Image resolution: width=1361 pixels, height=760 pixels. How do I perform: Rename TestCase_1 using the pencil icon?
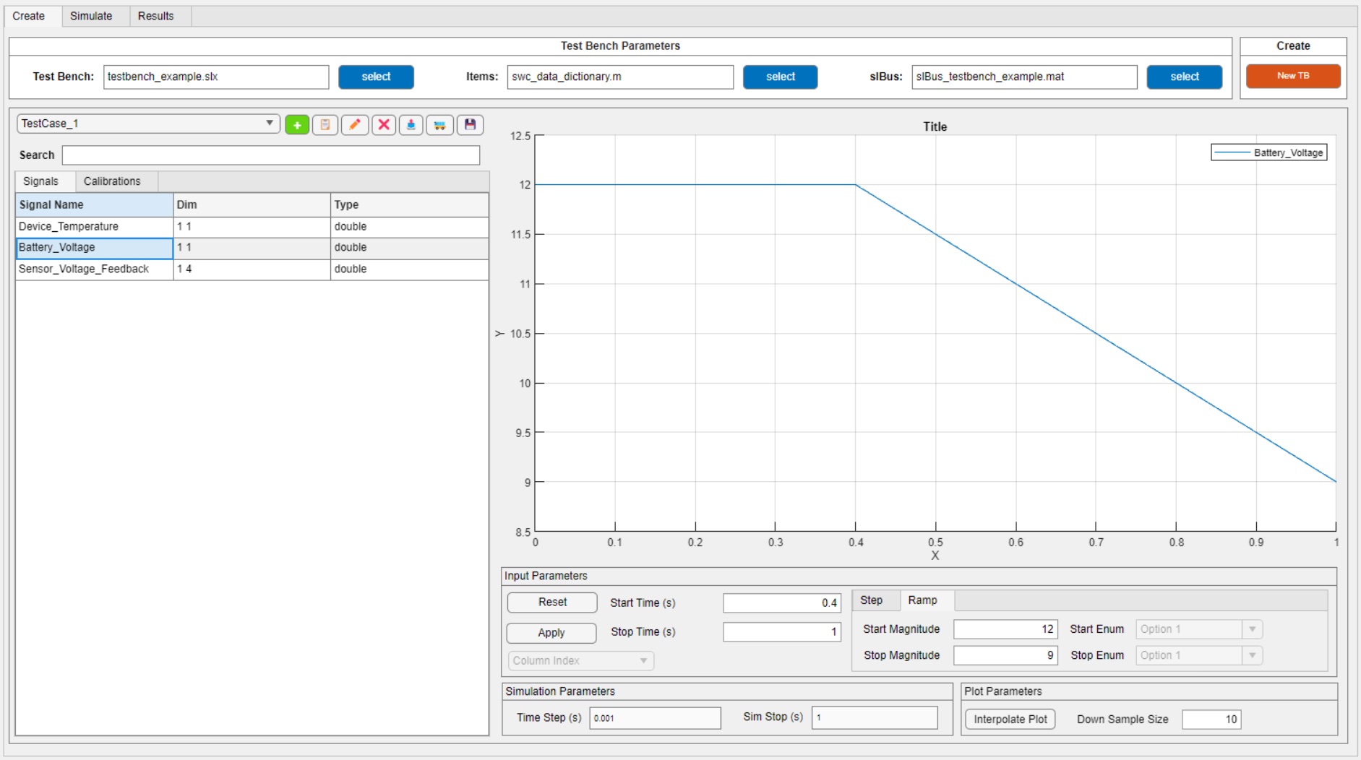point(355,124)
